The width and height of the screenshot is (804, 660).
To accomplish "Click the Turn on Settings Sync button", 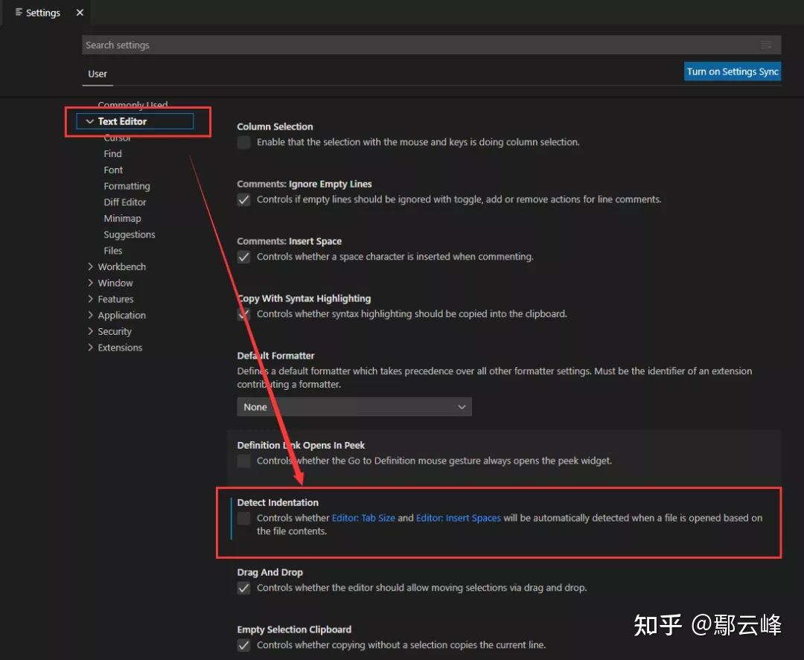I will coord(733,71).
